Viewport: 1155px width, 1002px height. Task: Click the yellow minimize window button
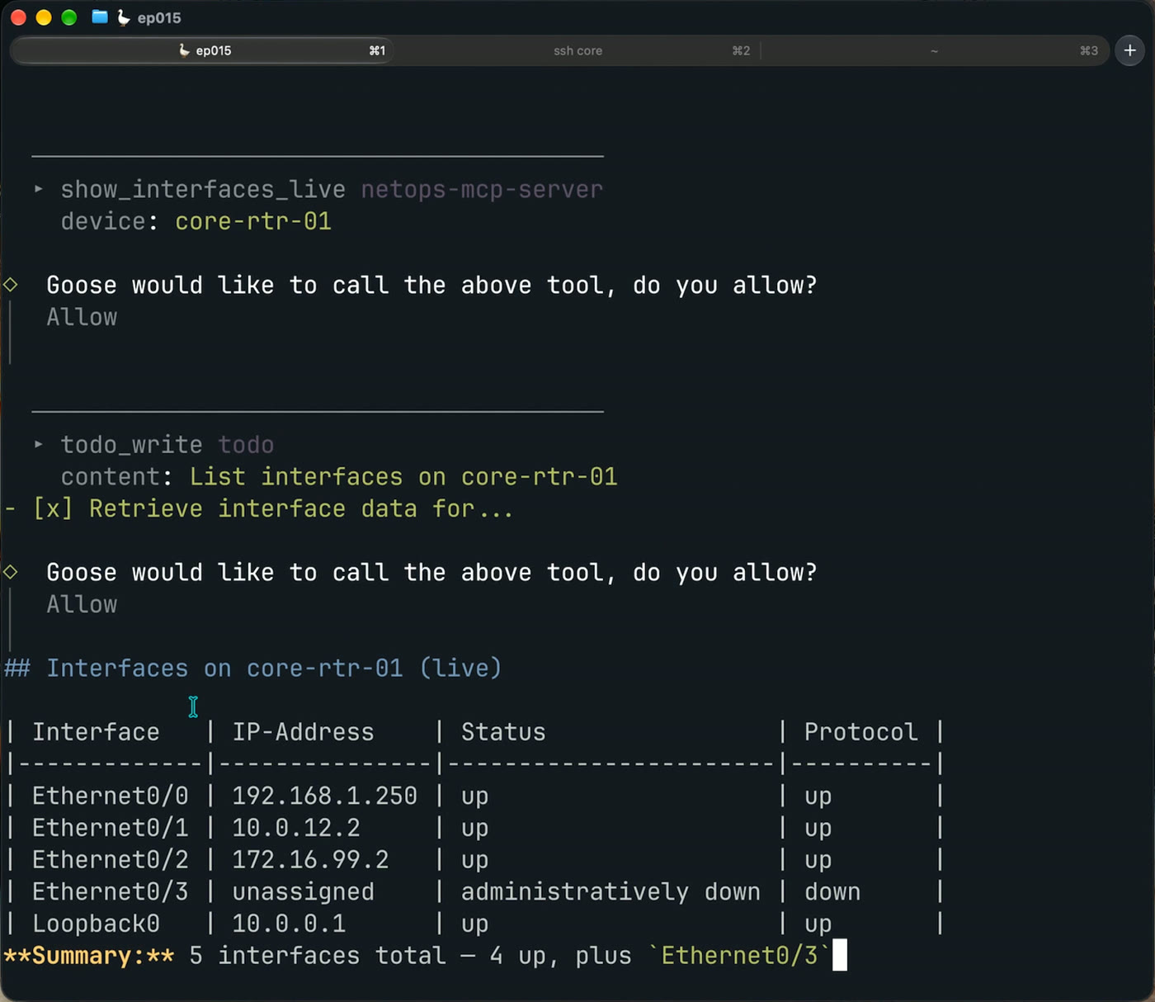[44, 17]
